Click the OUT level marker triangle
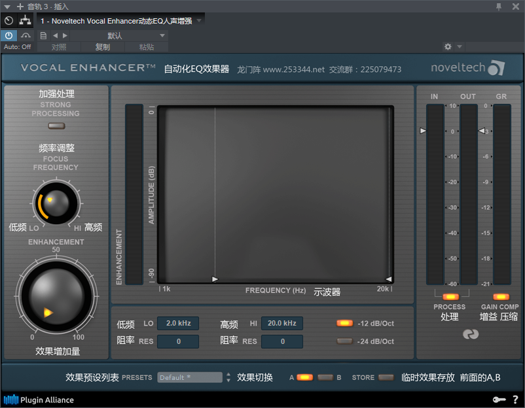The image size is (525, 408). pyautogui.click(x=482, y=131)
